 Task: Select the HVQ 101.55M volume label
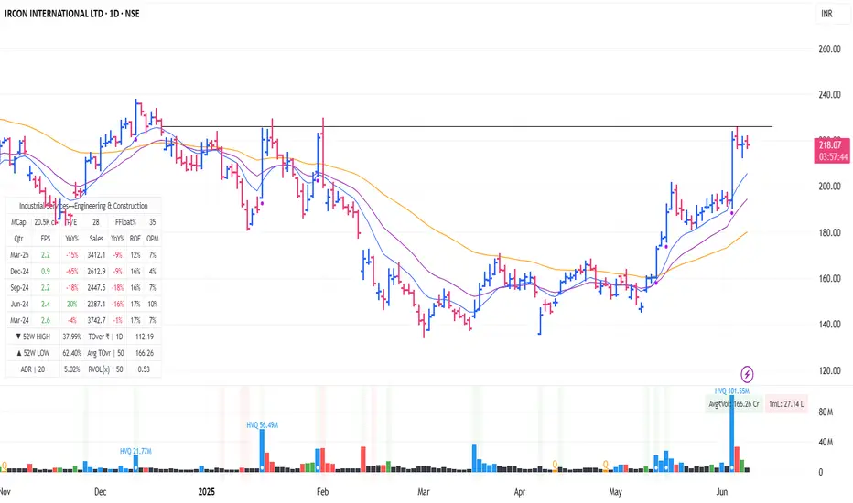(731, 391)
